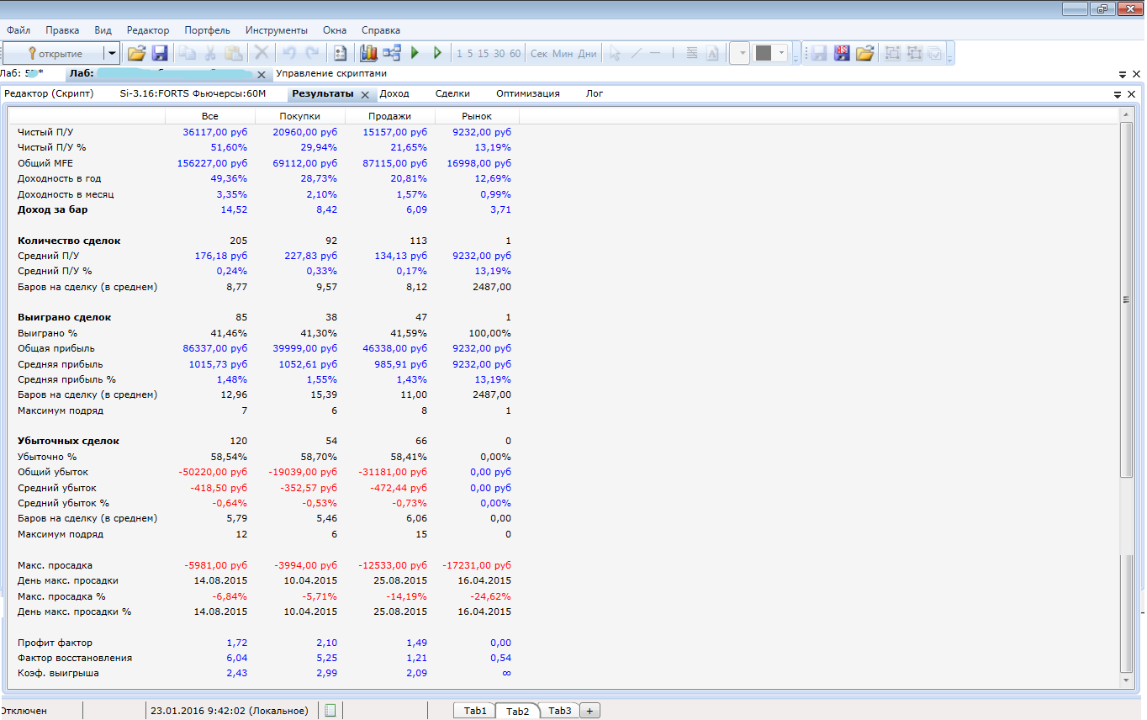Click the blue floppy save icon
Screen dimensions: 1147x720
(x=160, y=53)
